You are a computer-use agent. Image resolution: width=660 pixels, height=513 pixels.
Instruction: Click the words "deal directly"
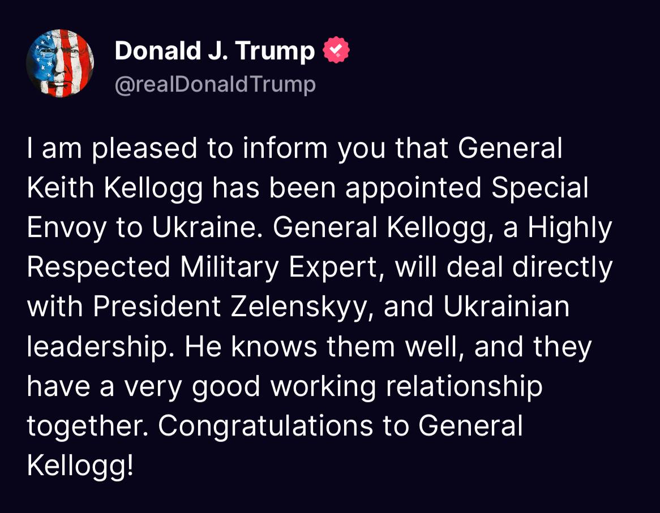point(529,268)
